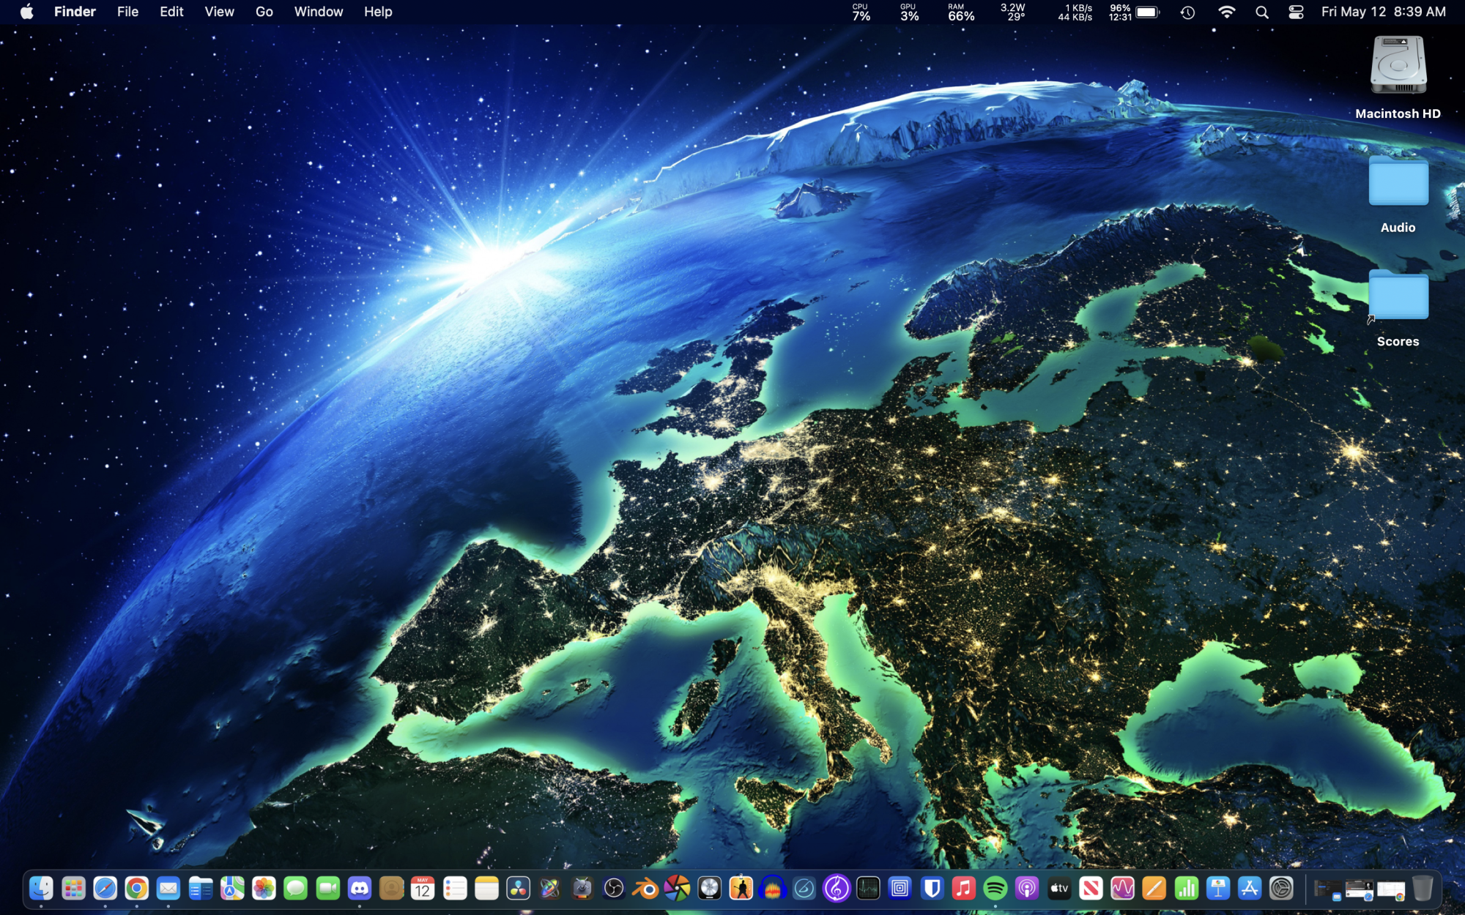
Task: Open CPU usage menu bar monitor
Action: (x=861, y=12)
